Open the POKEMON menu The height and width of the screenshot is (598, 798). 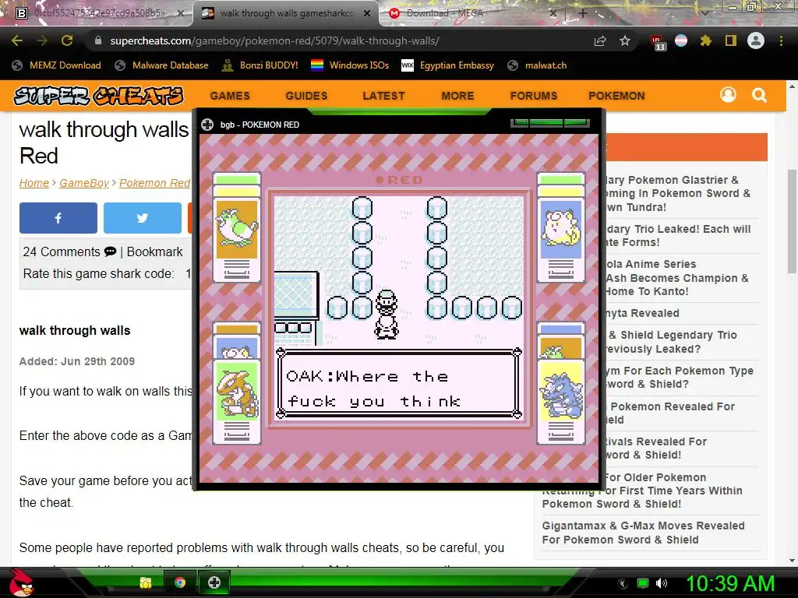pos(617,96)
